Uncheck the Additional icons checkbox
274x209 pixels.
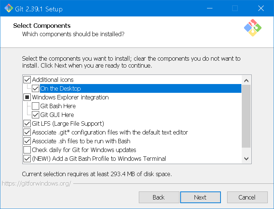point(27,80)
